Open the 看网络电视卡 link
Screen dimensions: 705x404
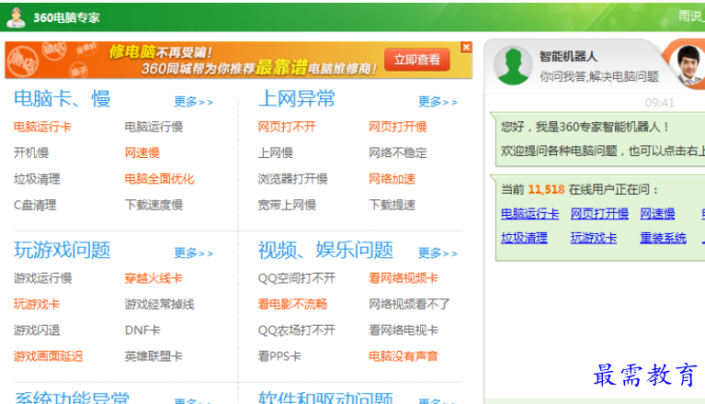click(x=404, y=331)
